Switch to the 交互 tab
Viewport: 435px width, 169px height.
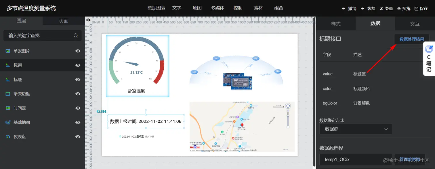pos(415,24)
